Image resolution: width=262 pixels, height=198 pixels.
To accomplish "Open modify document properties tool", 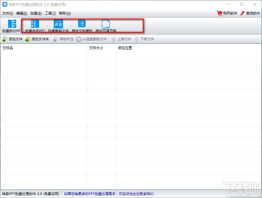I will click(x=82, y=26).
